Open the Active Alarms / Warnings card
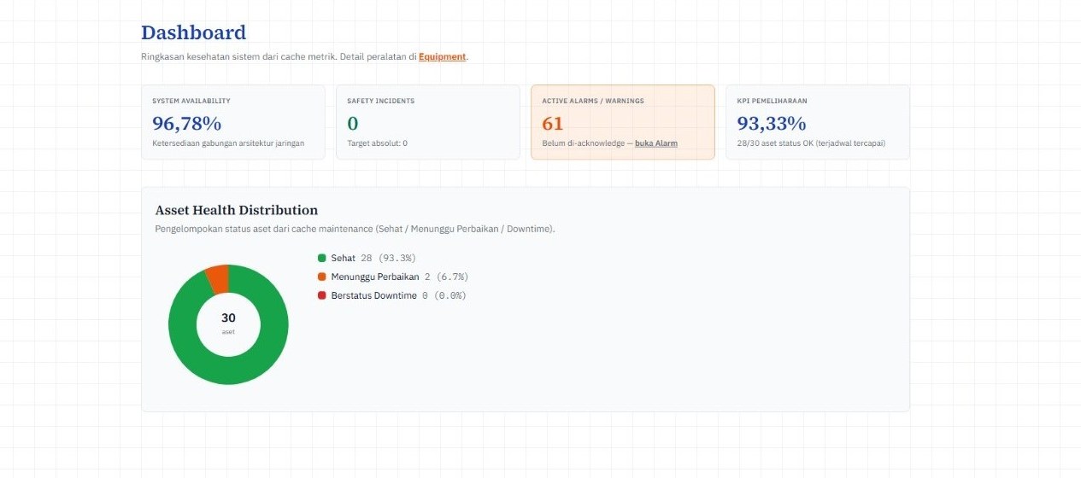1081x478 pixels. (623, 122)
